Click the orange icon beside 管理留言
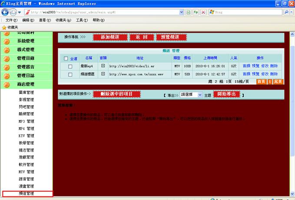This screenshot has width=295, height=200. (x=7, y=67)
